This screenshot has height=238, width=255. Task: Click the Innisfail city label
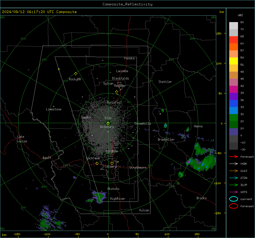[114, 102]
